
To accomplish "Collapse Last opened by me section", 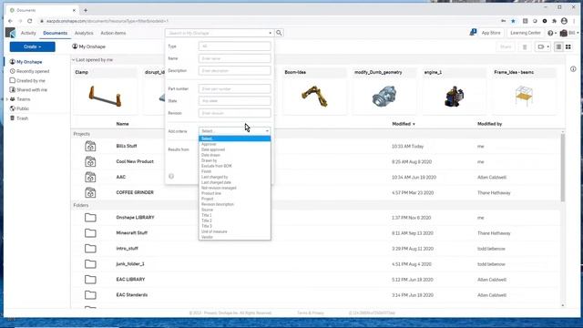I will pos(73,60).
